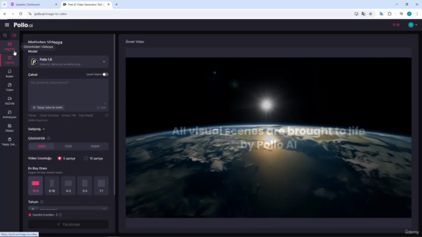
Task: Click the credits counter in the header
Action: coord(396,25)
